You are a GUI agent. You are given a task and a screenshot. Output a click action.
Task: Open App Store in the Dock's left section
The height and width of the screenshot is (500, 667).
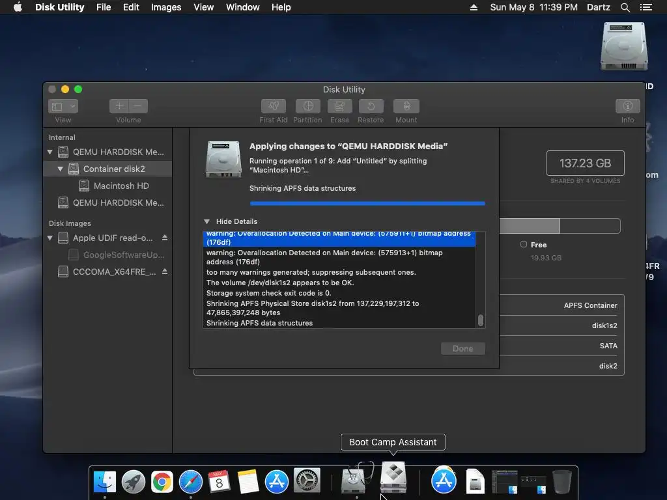coord(276,482)
